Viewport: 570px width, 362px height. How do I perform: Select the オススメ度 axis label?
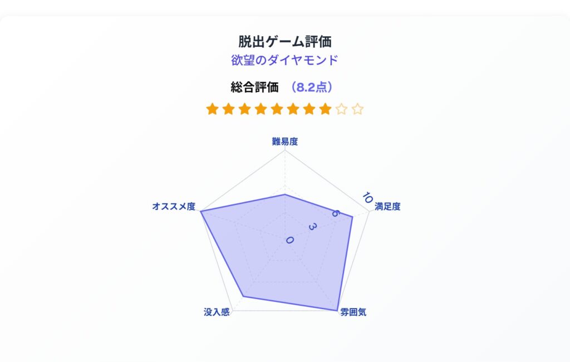coord(174,207)
